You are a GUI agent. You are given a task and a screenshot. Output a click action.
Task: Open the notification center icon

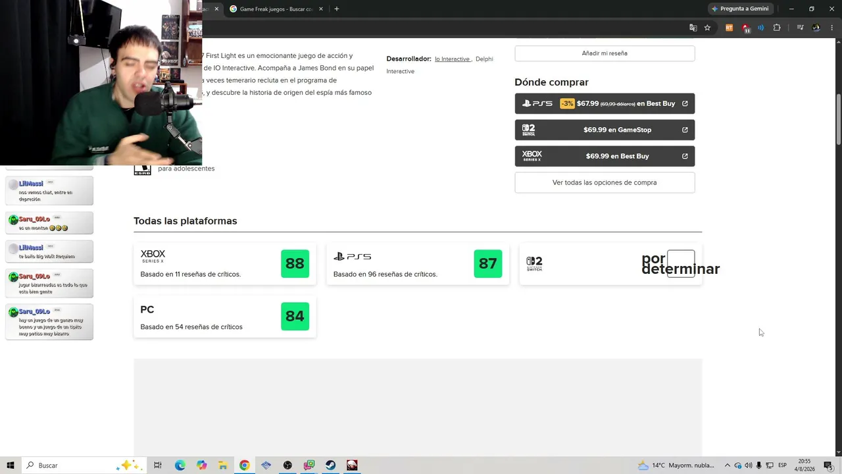tap(828, 465)
